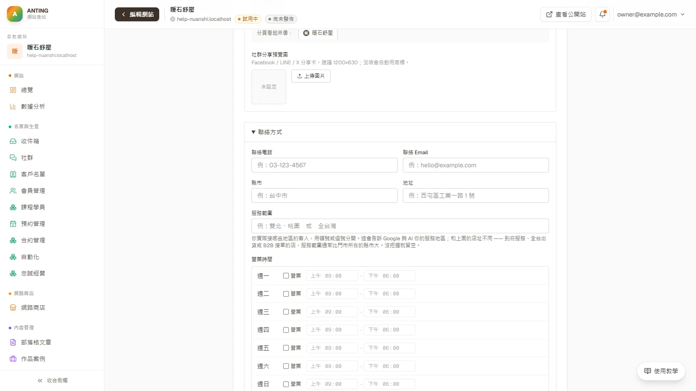This screenshot has width=696, height=391.
Task: Go to 部落格文章 menu item
Action: coord(52,342)
